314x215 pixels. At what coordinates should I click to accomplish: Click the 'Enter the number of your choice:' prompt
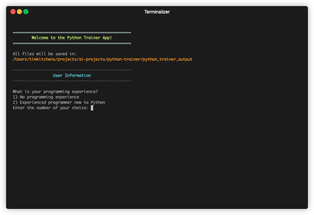(x=50, y=108)
